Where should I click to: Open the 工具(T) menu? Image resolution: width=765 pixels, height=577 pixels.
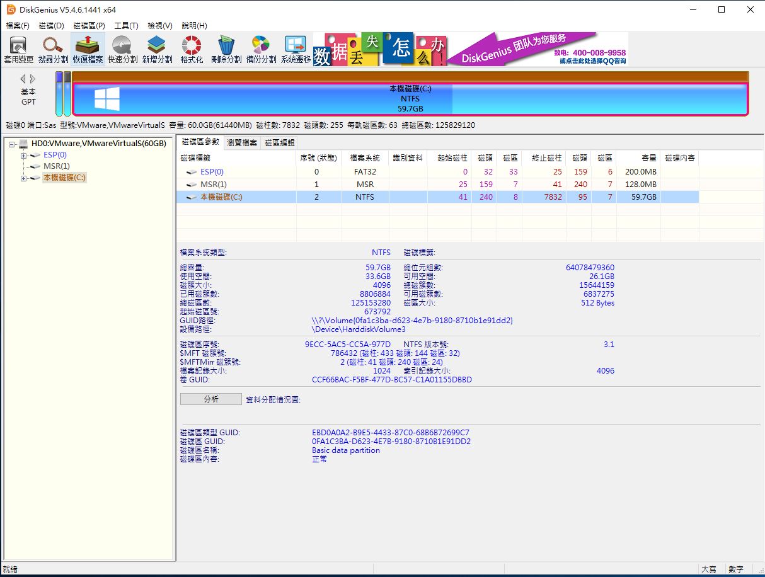point(126,26)
